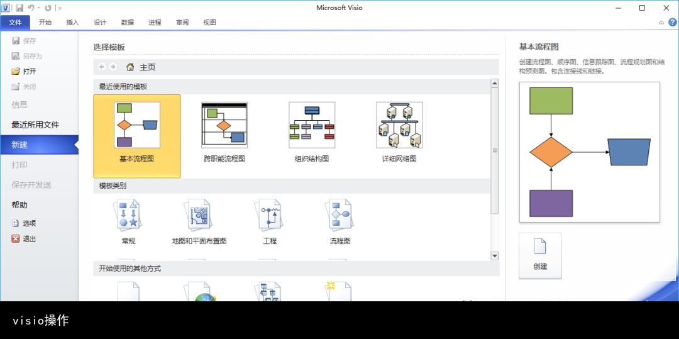Open 最近所用文件 page

pos(35,125)
